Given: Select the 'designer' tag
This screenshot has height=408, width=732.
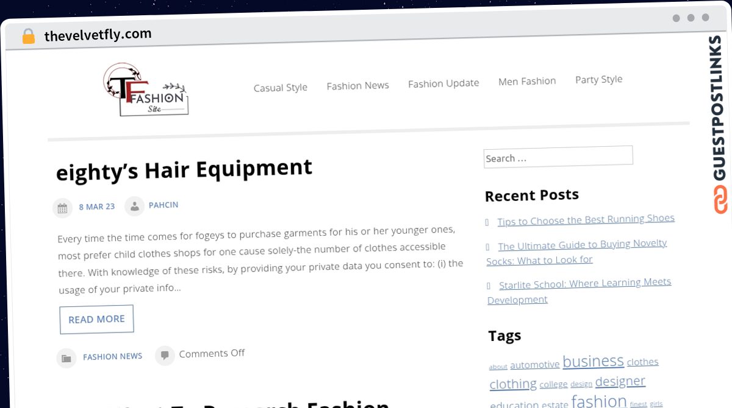Looking at the screenshot, I should [x=620, y=381].
